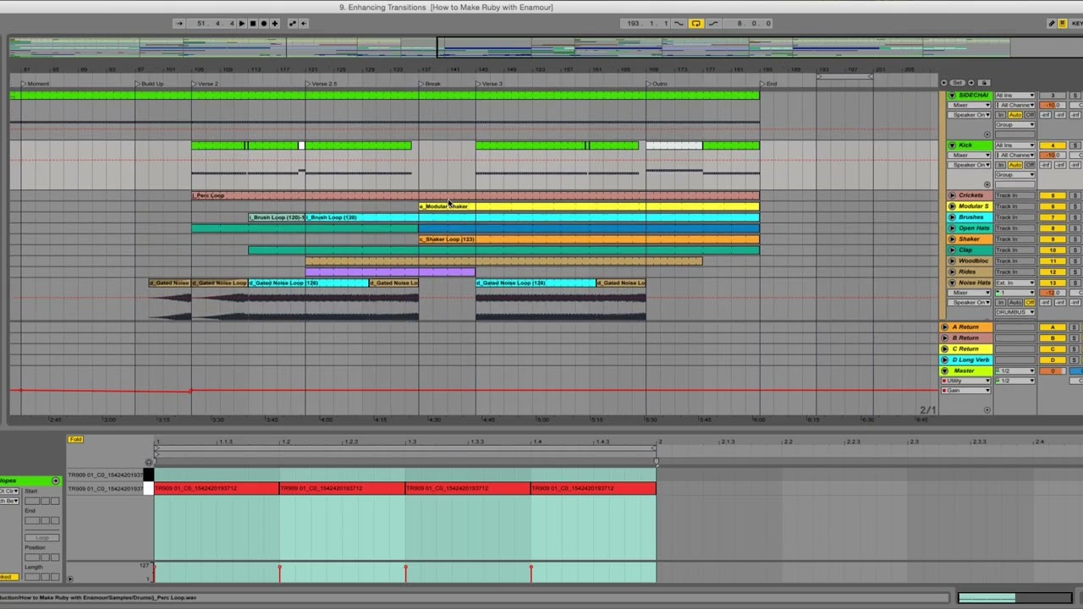Viewport: 1083px width, 609px height.
Task: Click Back to Arrangement arrow button
Action: pos(304,24)
